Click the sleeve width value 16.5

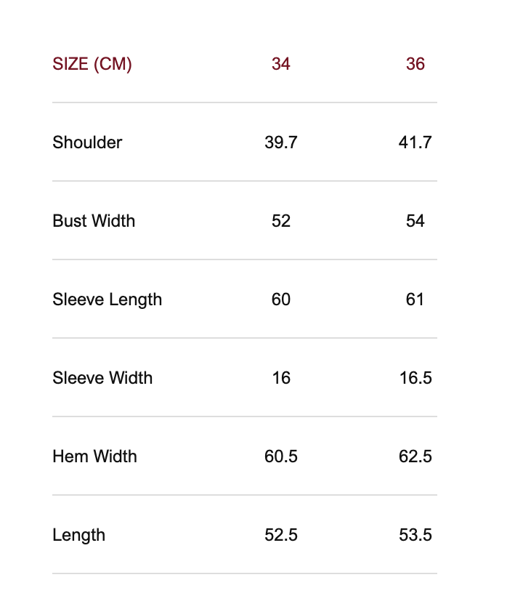click(x=415, y=378)
